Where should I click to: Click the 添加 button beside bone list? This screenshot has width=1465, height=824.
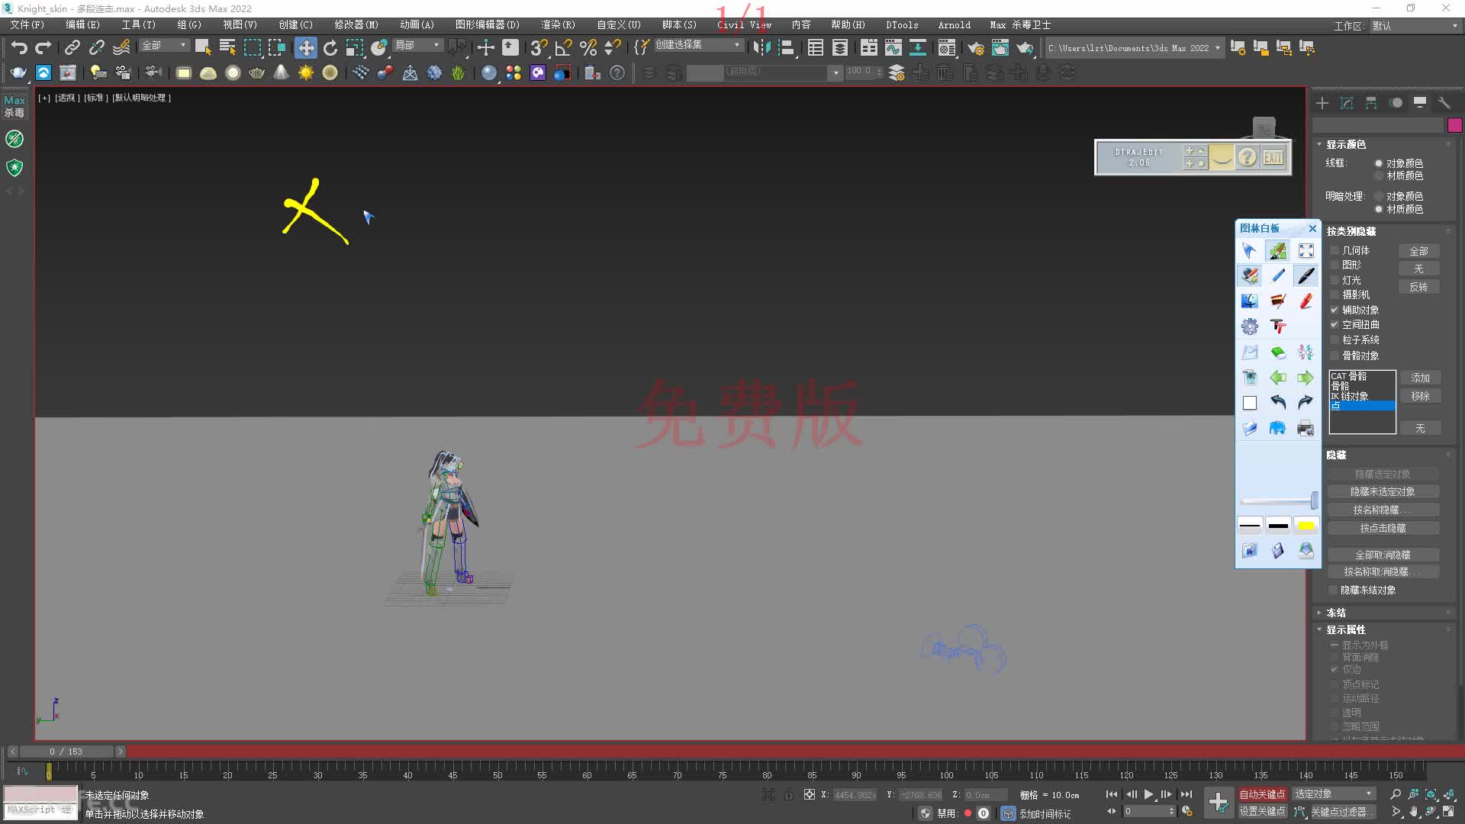pos(1420,378)
